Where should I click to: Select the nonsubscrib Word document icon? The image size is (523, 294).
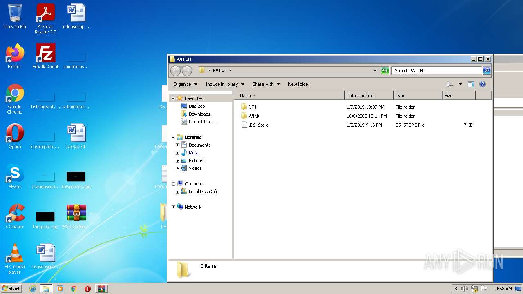pos(45,256)
